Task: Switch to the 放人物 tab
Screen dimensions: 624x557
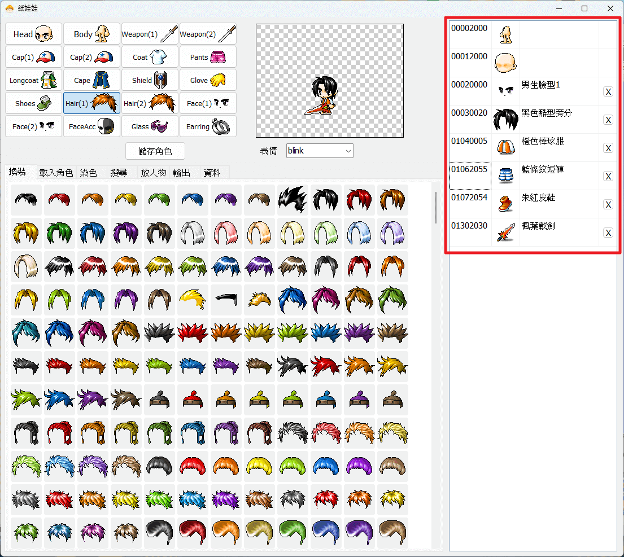Action: tap(153, 173)
